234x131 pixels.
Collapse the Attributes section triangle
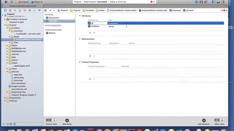pos(80,16)
